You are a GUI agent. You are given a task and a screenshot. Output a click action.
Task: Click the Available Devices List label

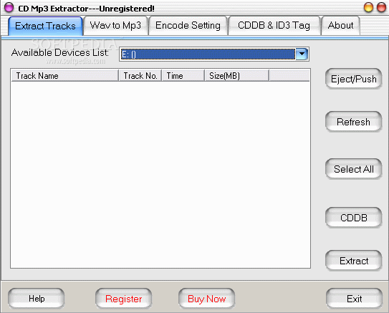[x=60, y=52]
